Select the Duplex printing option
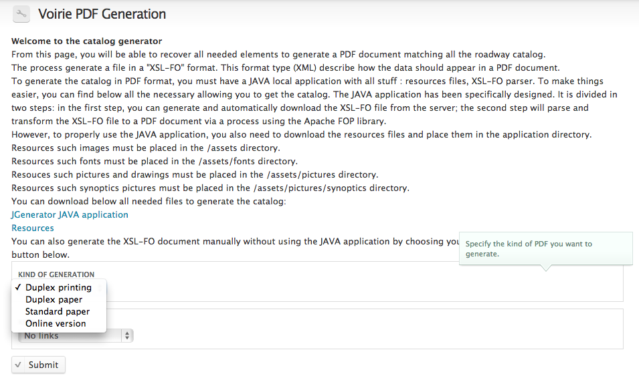The width and height of the screenshot is (639, 384). (x=59, y=287)
